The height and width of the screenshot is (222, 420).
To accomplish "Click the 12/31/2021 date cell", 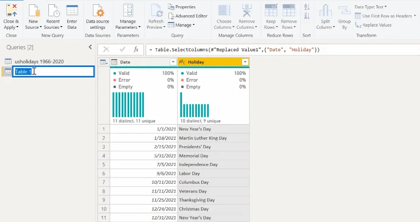I will tap(143, 218).
